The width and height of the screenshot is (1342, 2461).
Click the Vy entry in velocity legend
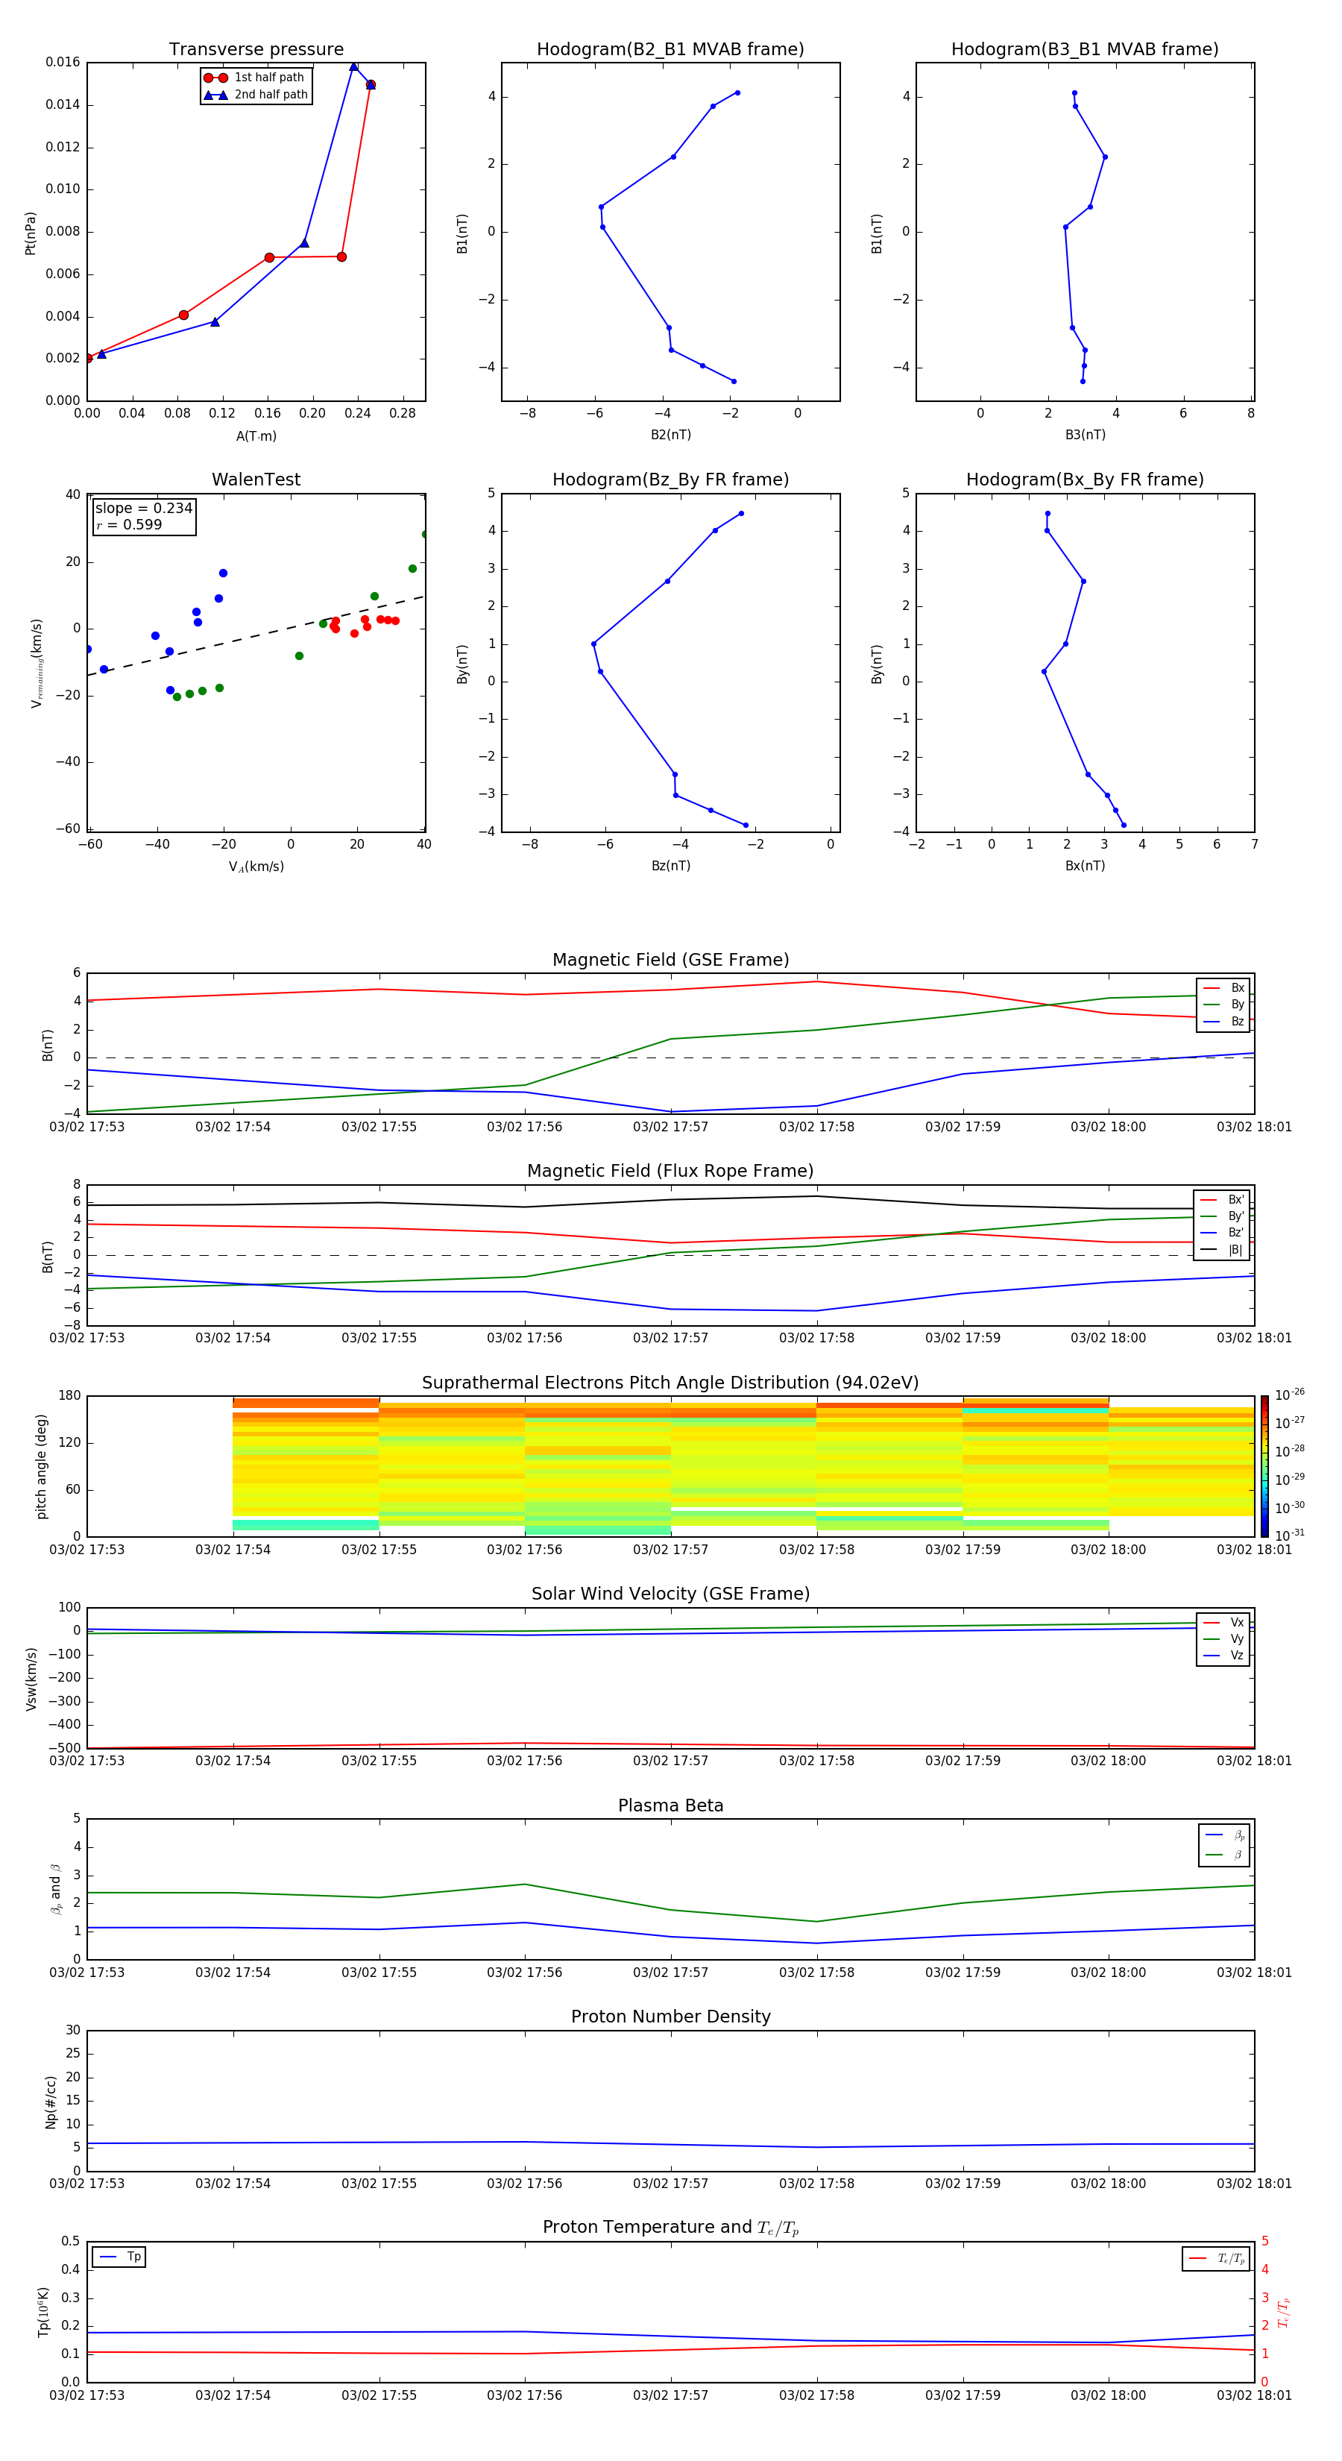click(1223, 1638)
